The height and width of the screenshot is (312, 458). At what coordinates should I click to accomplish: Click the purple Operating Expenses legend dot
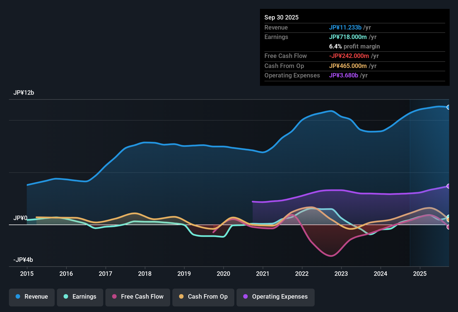pyautogui.click(x=245, y=297)
